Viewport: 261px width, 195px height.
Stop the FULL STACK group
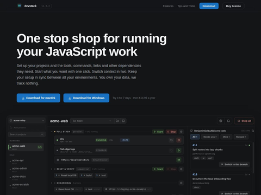point(171,132)
